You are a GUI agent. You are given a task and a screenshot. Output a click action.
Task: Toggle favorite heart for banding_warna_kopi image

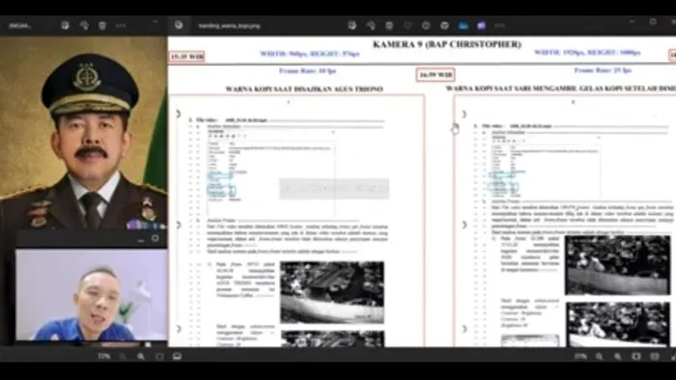click(x=408, y=25)
